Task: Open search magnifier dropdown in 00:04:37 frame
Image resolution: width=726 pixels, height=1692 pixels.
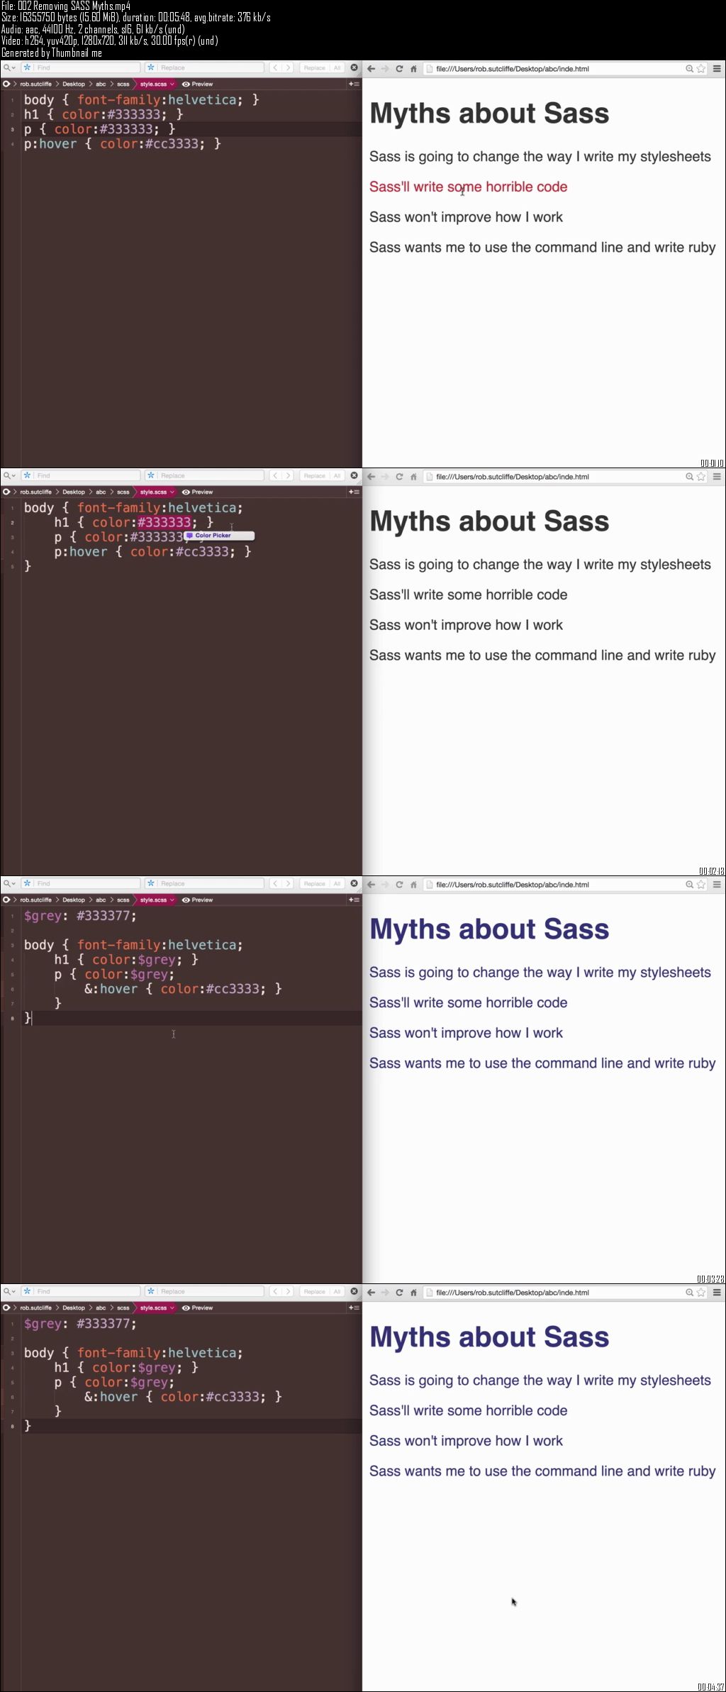Action: (x=9, y=1291)
